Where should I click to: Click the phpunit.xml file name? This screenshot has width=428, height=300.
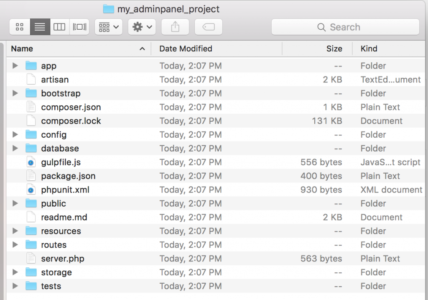click(65, 190)
